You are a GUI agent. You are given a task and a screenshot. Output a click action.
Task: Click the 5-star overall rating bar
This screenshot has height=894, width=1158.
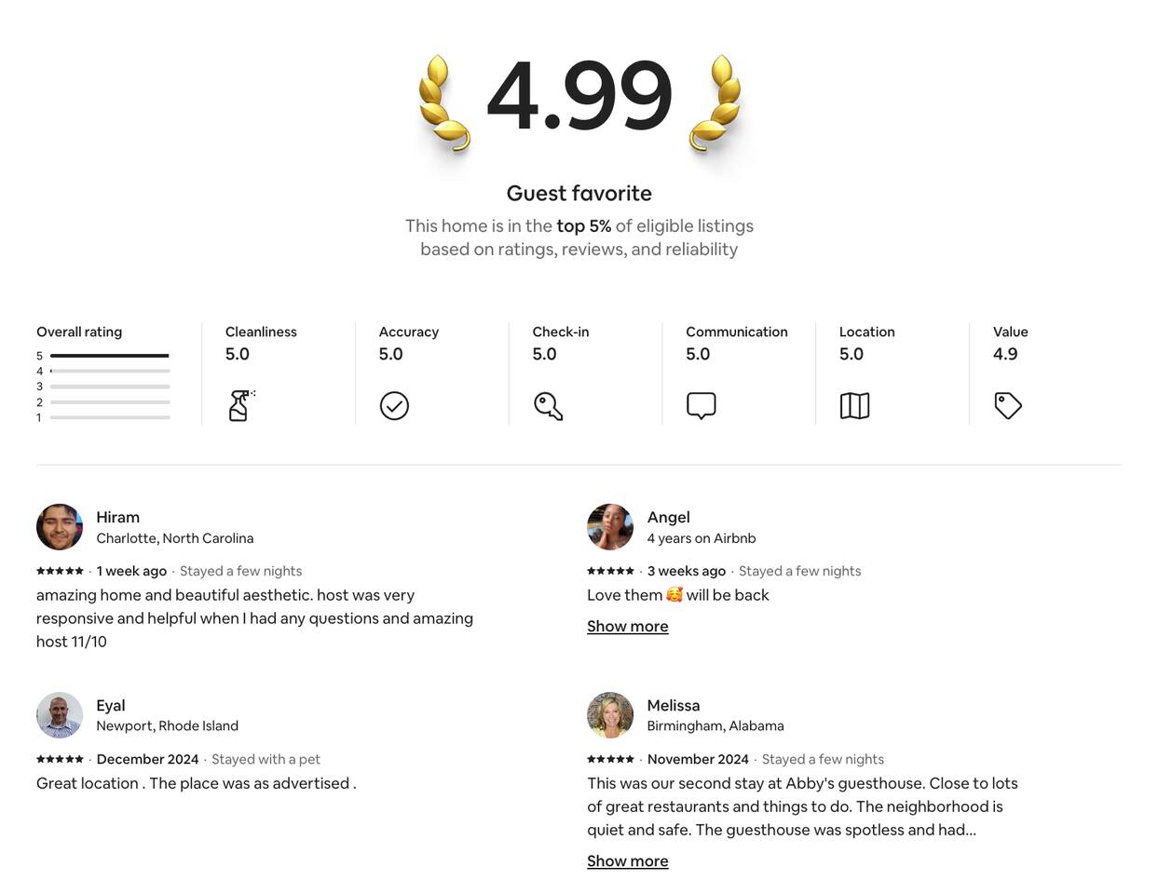coord(110,356)
